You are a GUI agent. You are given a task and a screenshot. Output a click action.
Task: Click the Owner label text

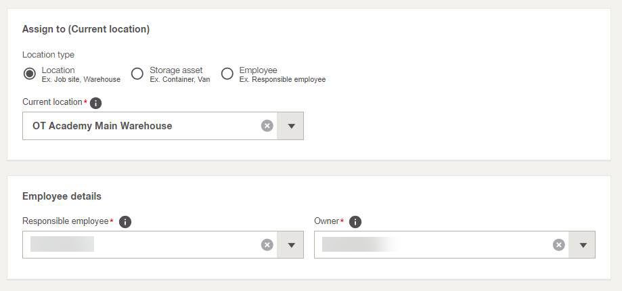point(326,221)
